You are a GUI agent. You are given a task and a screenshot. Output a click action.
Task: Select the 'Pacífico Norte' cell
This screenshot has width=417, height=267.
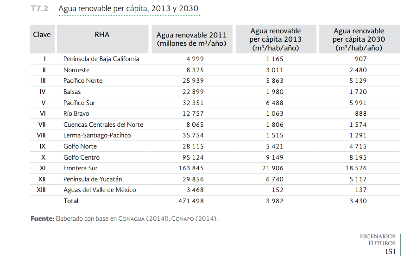tap(83, 81)
